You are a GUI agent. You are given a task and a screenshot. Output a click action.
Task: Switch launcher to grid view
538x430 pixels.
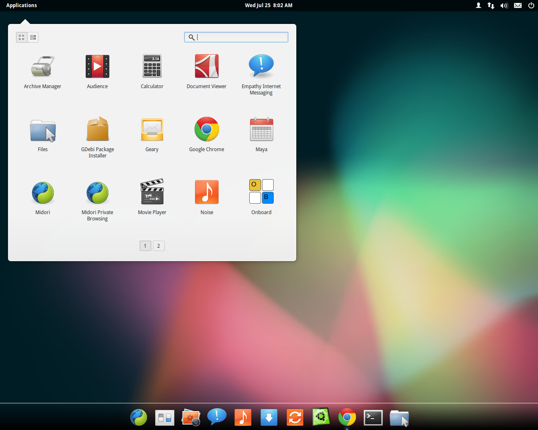(22, 37)
